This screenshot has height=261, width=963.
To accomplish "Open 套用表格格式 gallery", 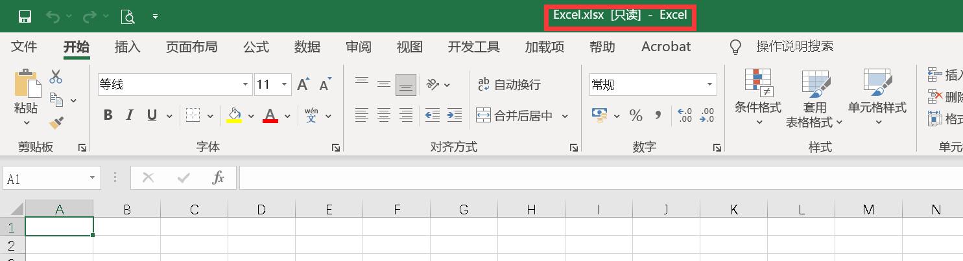I will tap(814, 97).
